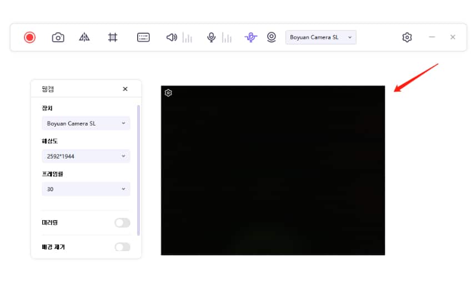The width and height of the screenshot is (472, 289).
Task: Open settings with the toolbar gear icon
Action: (407, 37)
